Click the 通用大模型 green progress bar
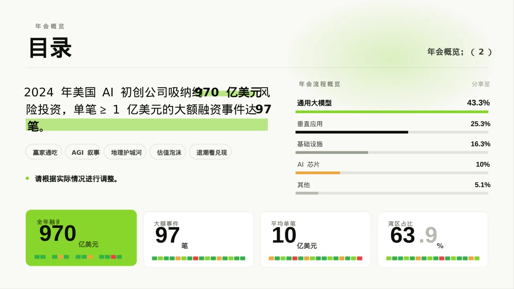This screenshot has width=514, height=289. click(x=392, y=112)
